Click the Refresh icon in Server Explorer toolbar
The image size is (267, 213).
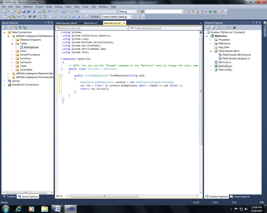point(5,27)
